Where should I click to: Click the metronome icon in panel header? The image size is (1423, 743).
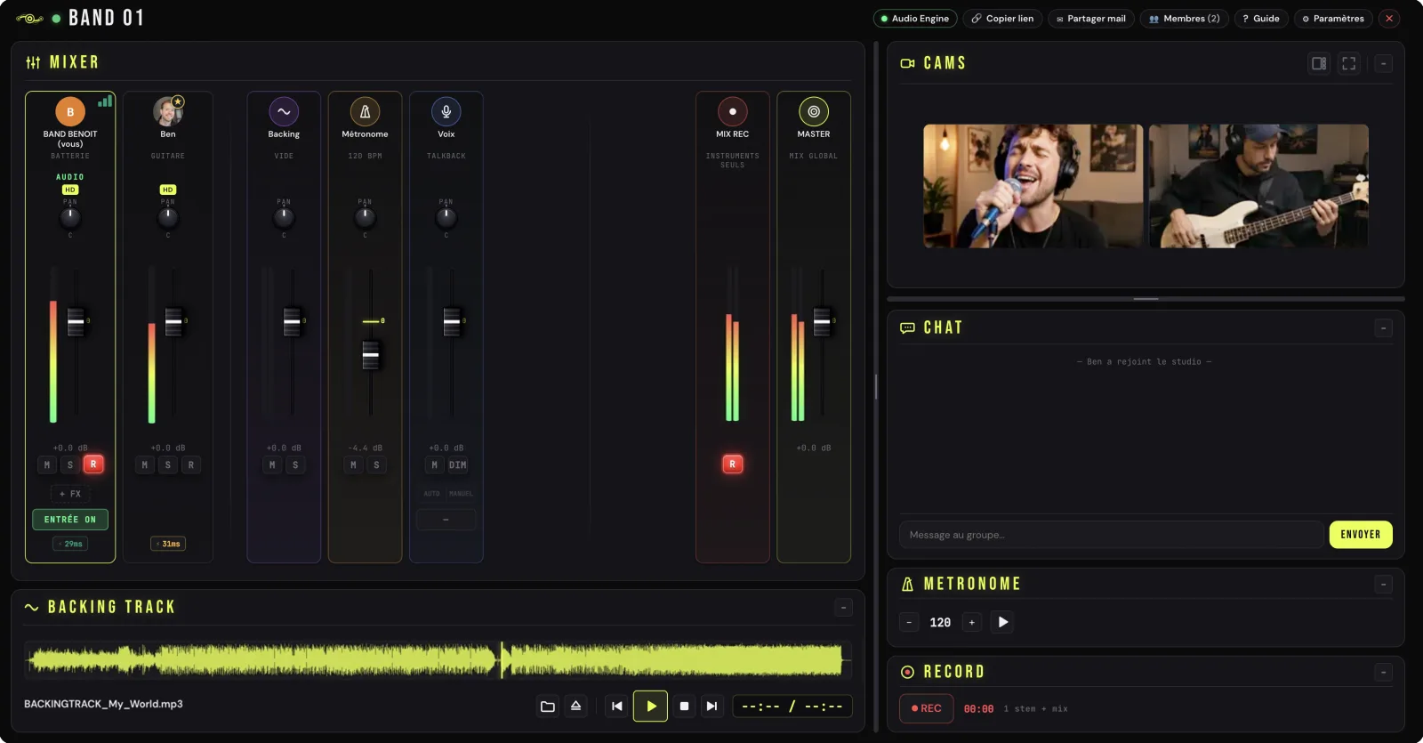(x=907, y=584)
